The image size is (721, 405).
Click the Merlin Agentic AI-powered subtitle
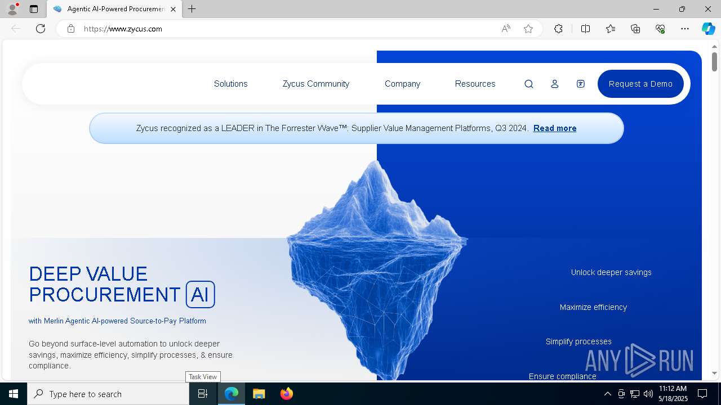pos(117,321)
